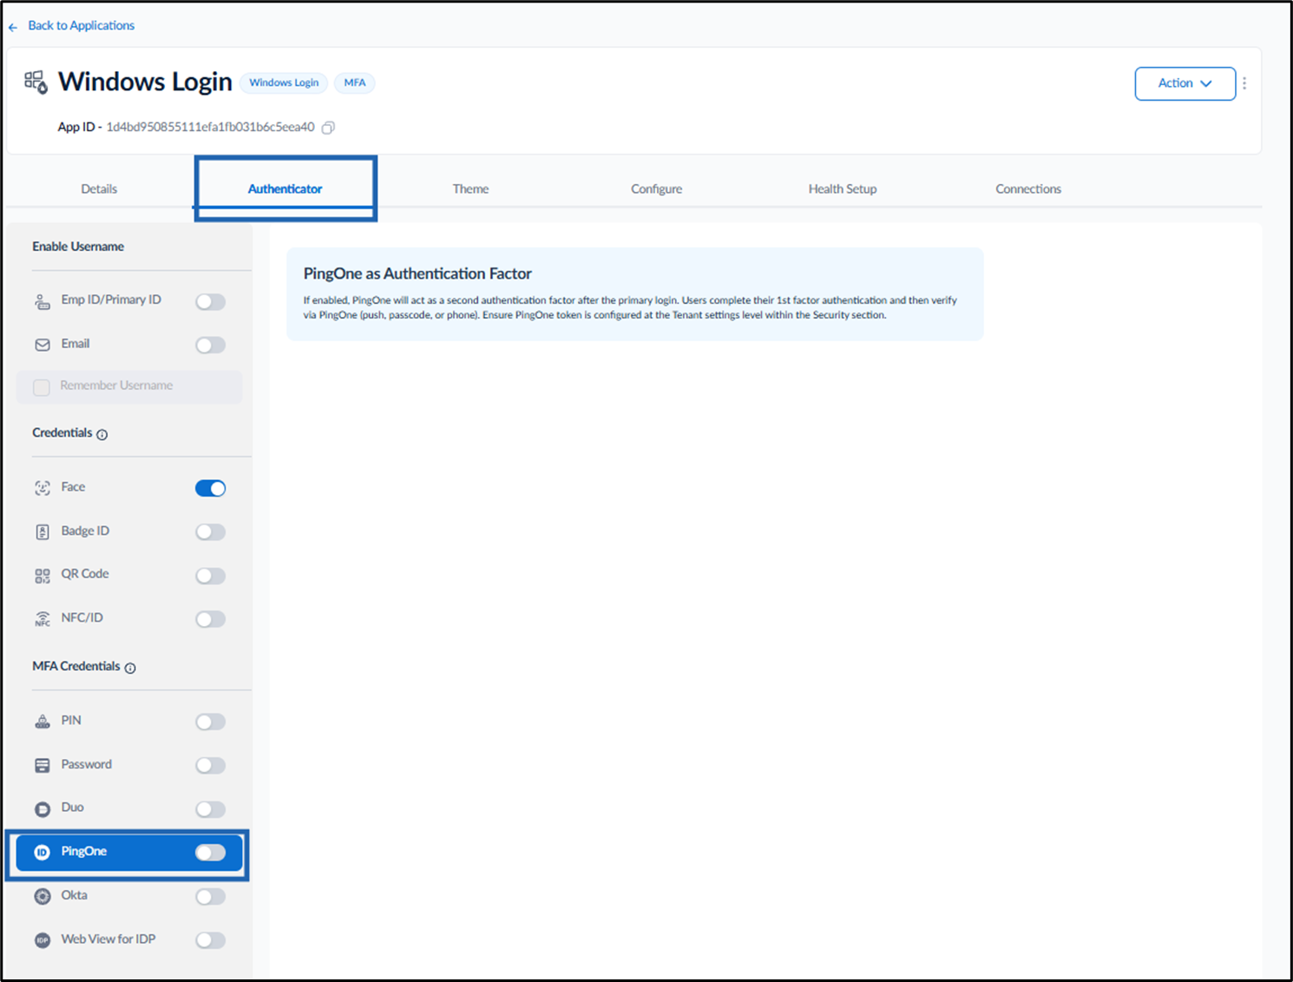Enable the Badge ID toggle
1293x982 pixels.
(210, 531)
